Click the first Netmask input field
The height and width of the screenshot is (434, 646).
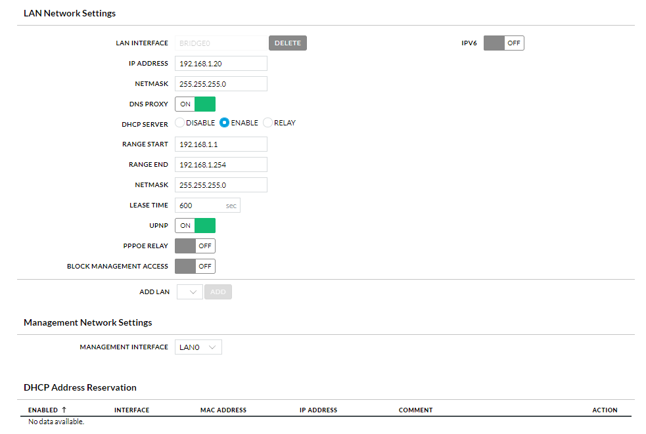[221, 84]
